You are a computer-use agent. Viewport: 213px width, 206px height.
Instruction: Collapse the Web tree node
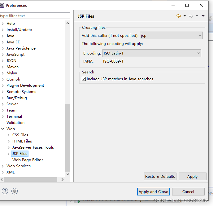2,129
